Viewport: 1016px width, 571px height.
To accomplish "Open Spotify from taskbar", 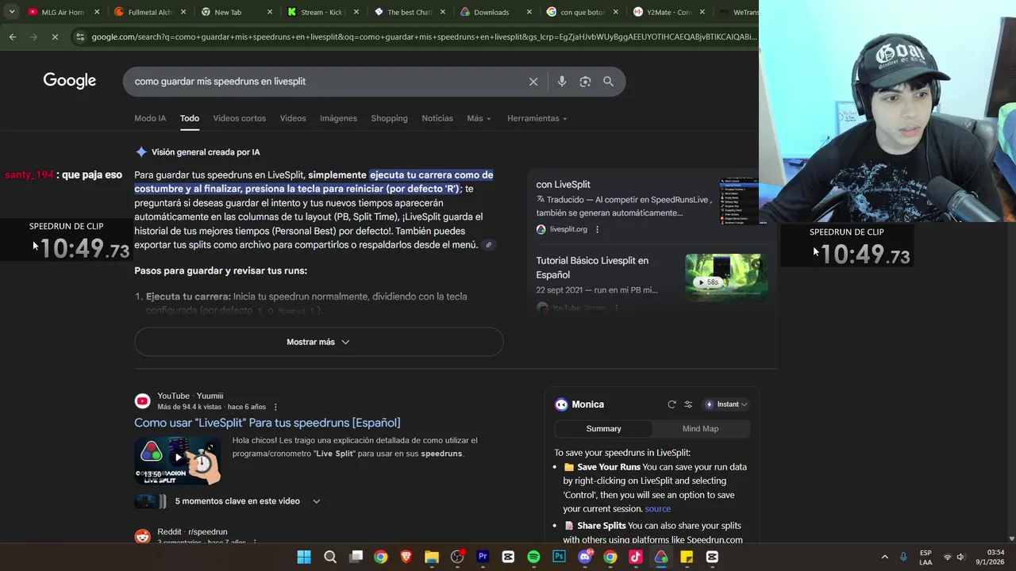I will tap(533, 557).
